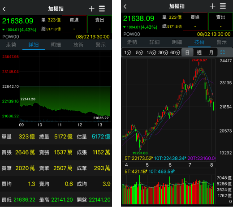The width and height of the screenshot is (233, 207).
Task: Tap the 賣張 1537萬 value
Action: point(63,152)
